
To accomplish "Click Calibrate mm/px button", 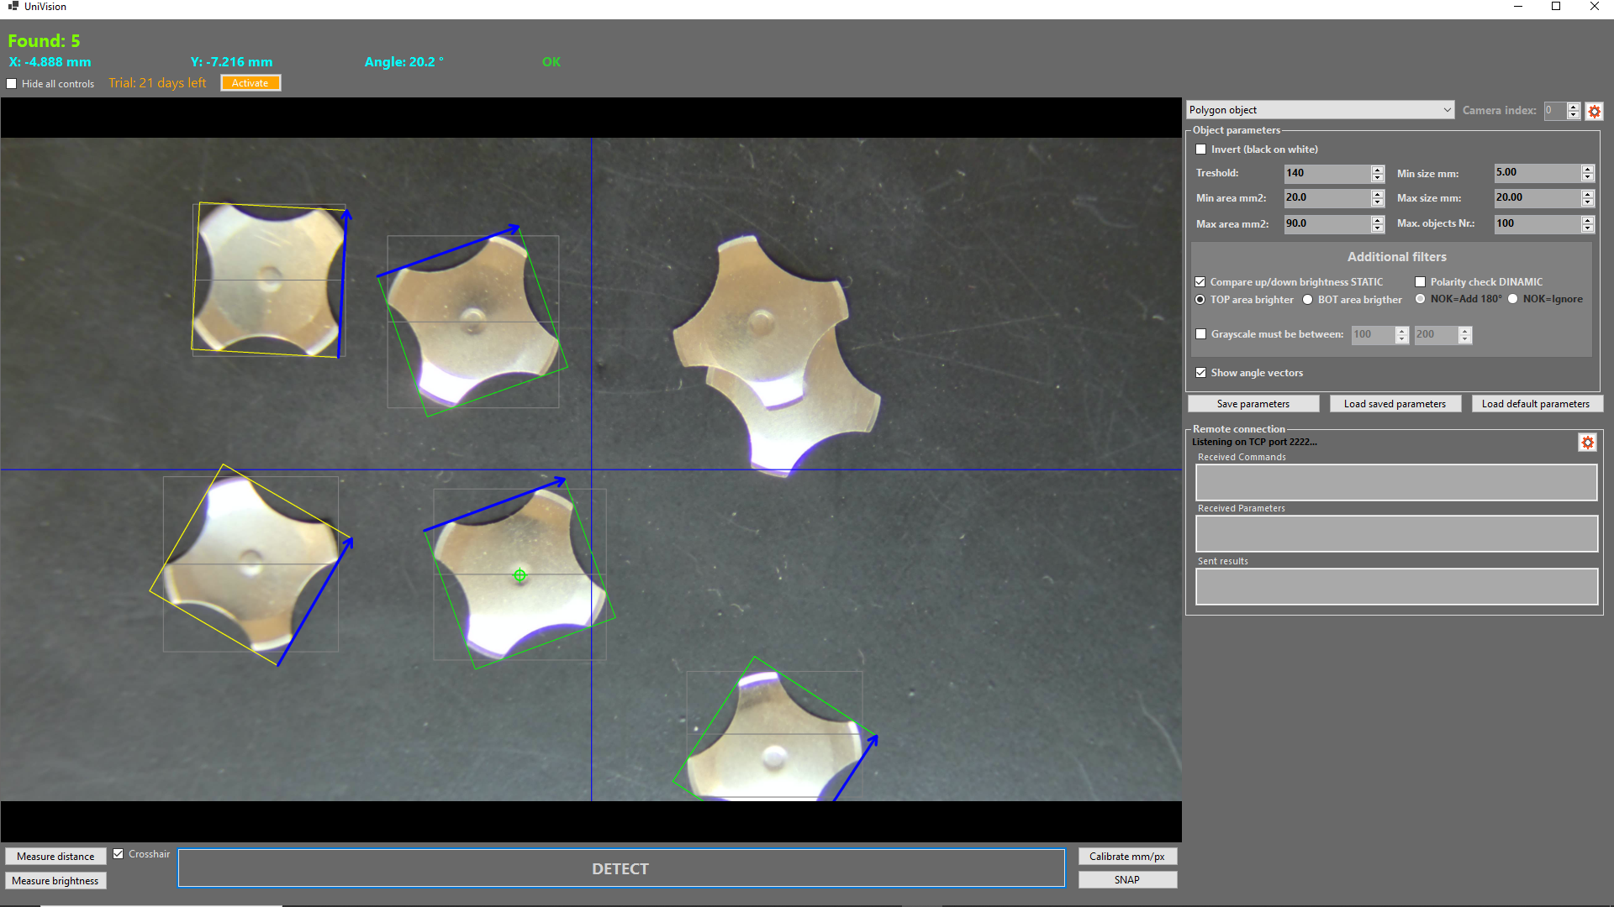I will pos(1126,857).
